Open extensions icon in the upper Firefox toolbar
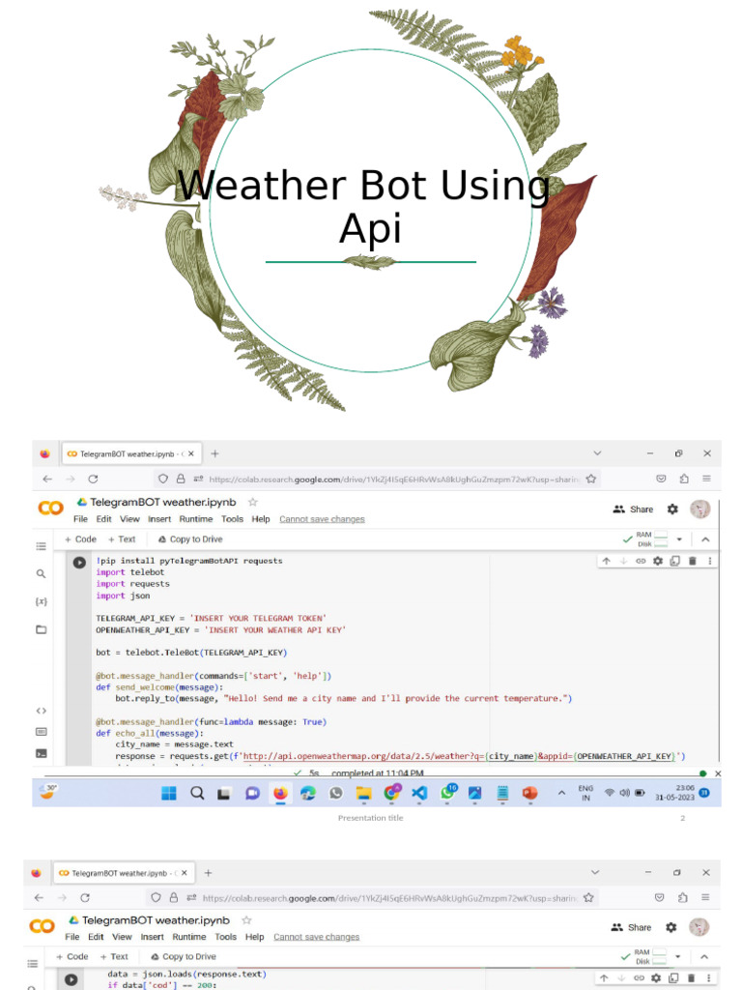 point(684,480)
